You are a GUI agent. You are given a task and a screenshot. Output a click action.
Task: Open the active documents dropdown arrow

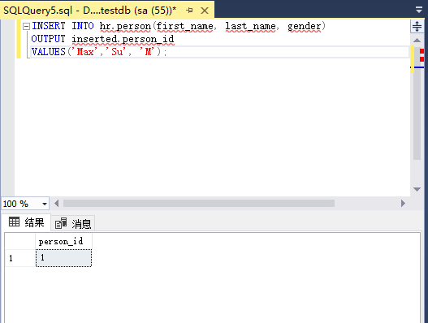(x=419, y=10)
